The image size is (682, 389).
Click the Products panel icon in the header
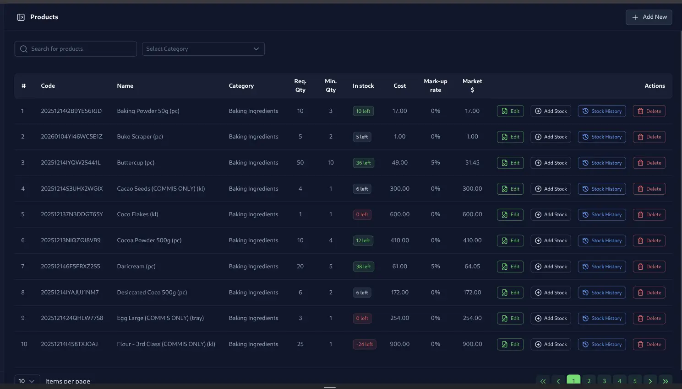[21, 17]
